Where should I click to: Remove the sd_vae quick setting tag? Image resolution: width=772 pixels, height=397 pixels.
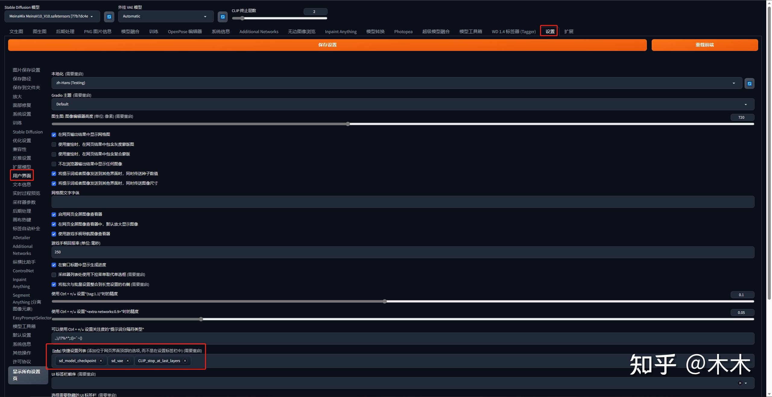click(128, 361)
